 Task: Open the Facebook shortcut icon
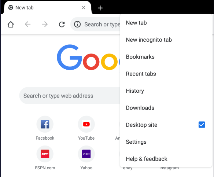45,124
